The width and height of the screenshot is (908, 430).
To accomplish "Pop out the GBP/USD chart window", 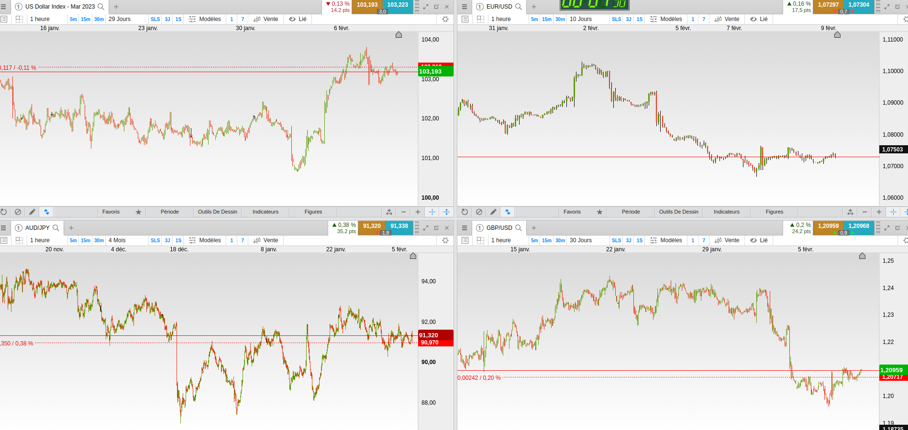I will [x=897, y=228].
